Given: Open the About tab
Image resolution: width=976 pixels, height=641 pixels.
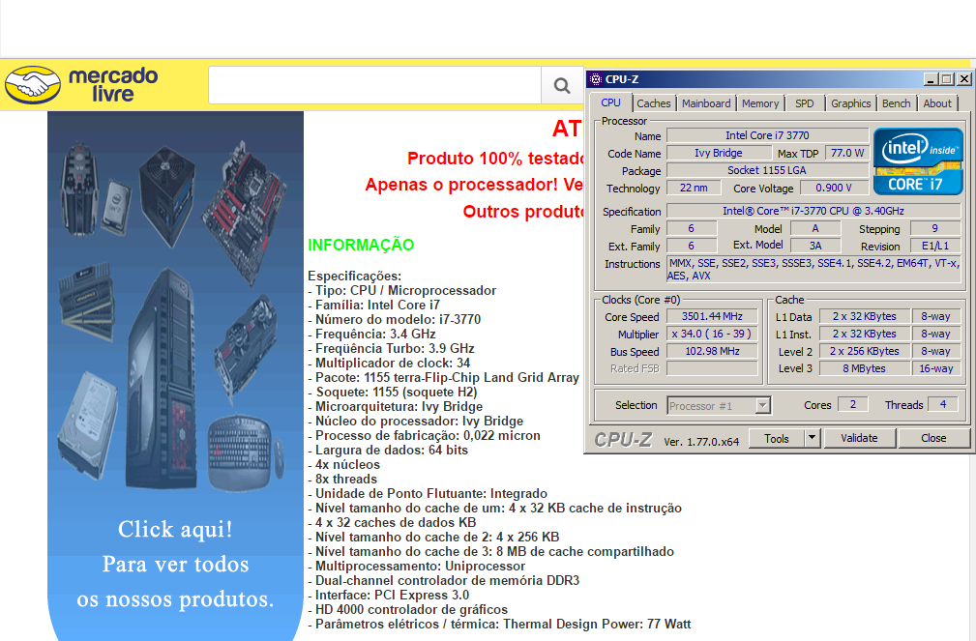Looking at the screenshot, I should 936,103.
